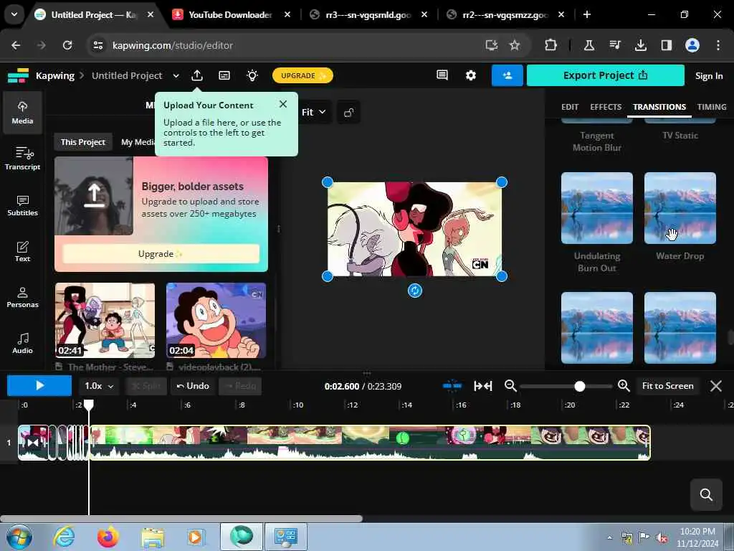Open the Audio sidebar panel
The height and width of the screenshot is (551, 734).
22,343
